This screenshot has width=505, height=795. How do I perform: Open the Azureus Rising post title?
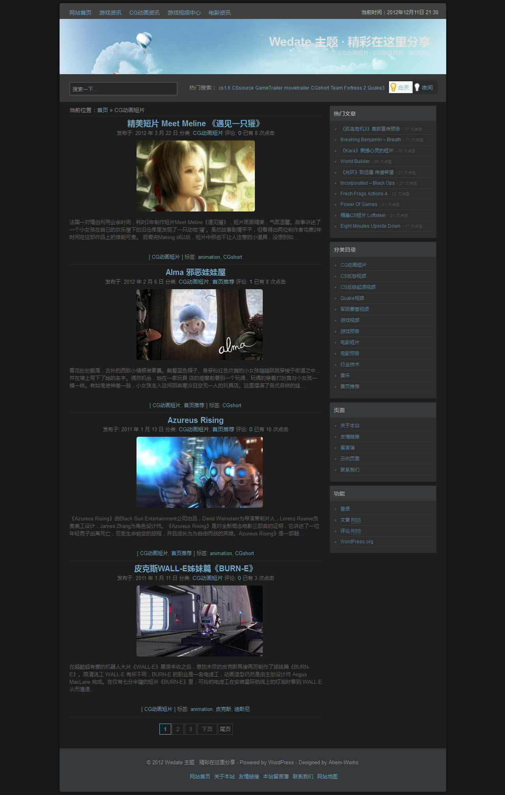[x=196, y=420]
